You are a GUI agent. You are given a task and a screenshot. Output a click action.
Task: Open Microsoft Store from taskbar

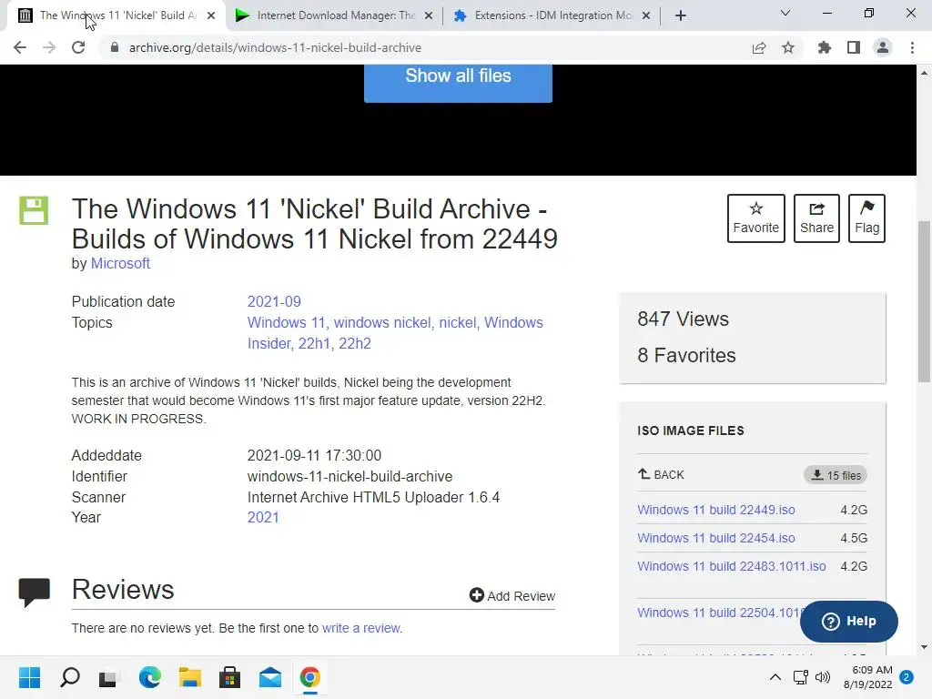click(x=229, y=677)
